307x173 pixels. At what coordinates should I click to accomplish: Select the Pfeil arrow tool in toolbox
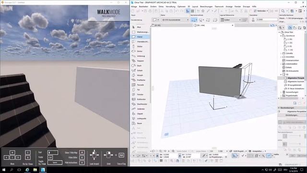140,27
